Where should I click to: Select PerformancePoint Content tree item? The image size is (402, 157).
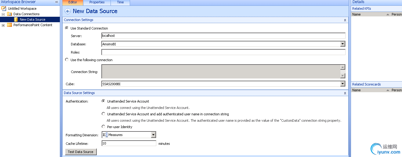[x=33, y=25]
